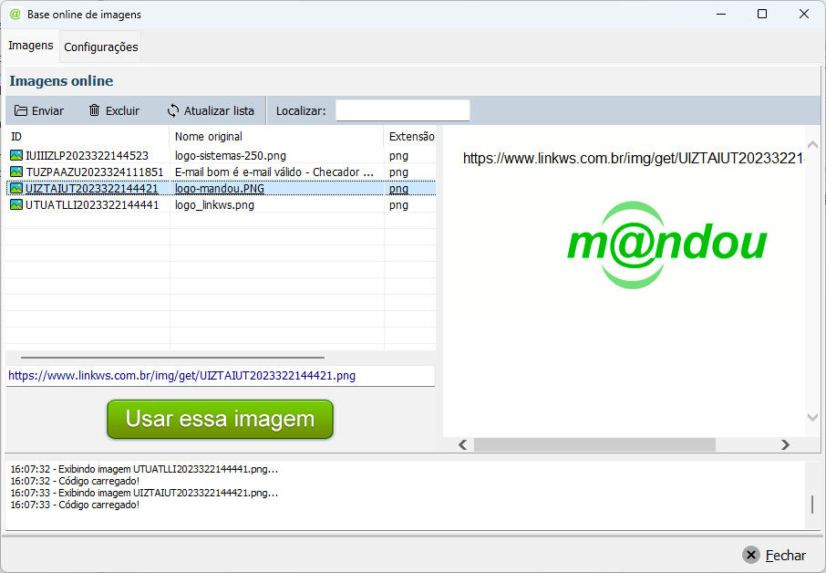
Task: Click the Imagens online heading
Action: point(61,80)
